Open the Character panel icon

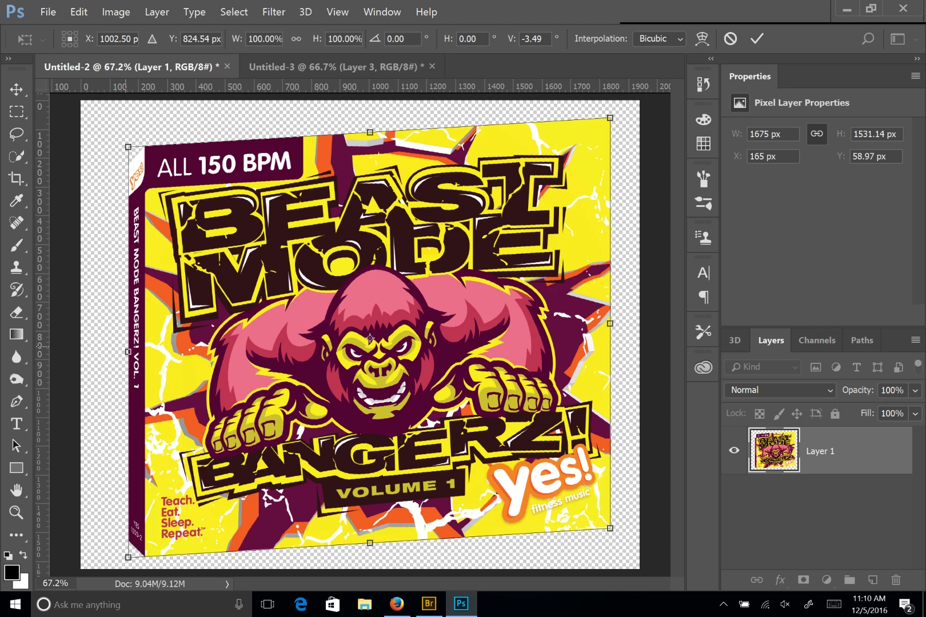tap(703, 273)
